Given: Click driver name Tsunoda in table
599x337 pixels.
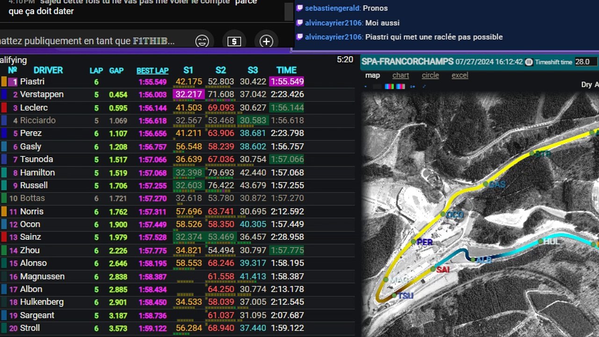Looking at the screenshot, I should [x=37, y=159].
